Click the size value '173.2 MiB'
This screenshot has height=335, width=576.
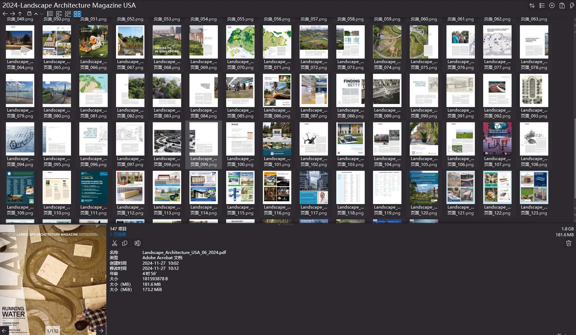pos(152,290)
